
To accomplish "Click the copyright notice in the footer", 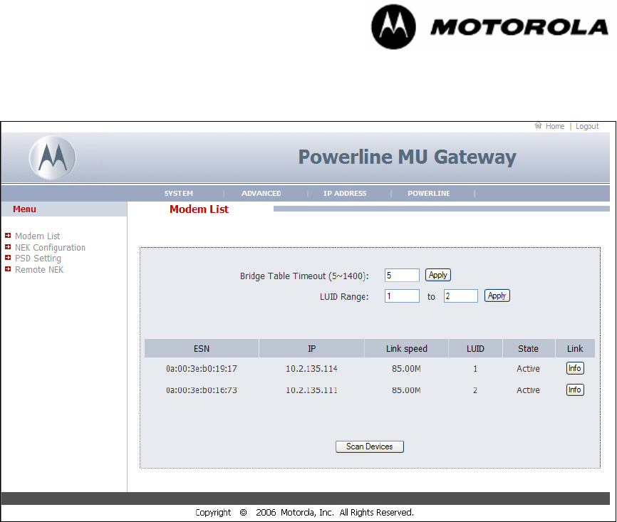I will (x=304, y=513).
